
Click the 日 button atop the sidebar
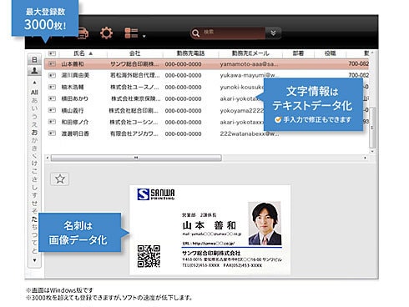34,60
